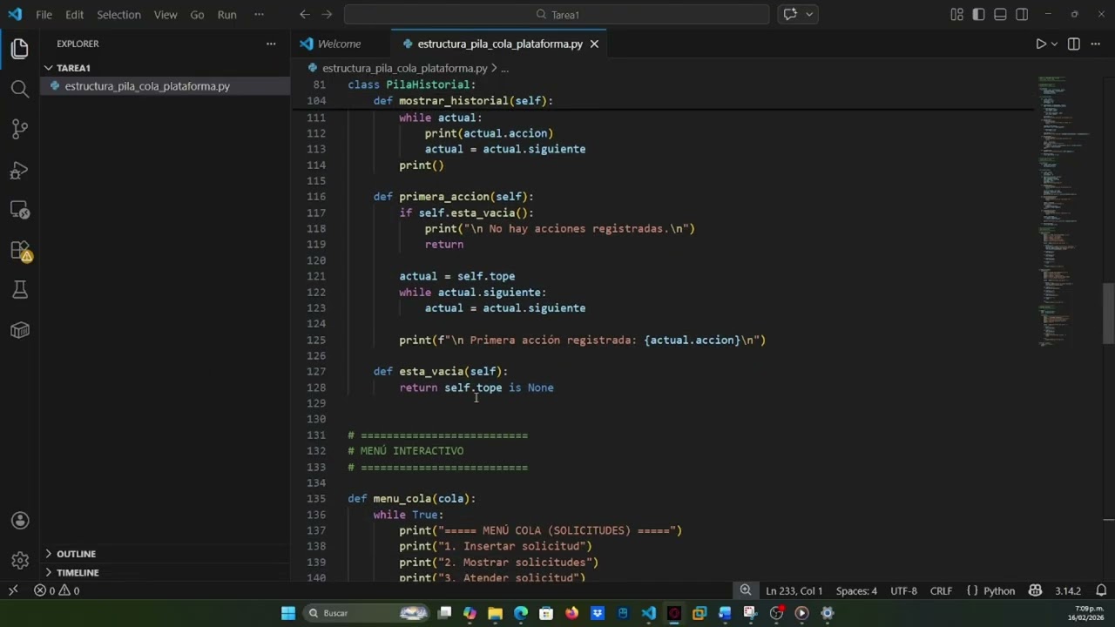
Task: Toggle the secondary side bar visibility
Action: click(x=1022, y=14)
